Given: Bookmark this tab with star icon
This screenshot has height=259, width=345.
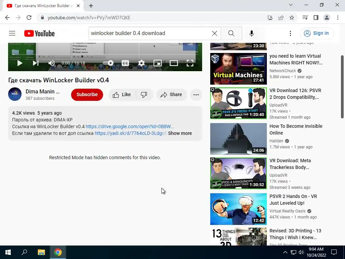Looking at the screenshot, I should (292, 18).
